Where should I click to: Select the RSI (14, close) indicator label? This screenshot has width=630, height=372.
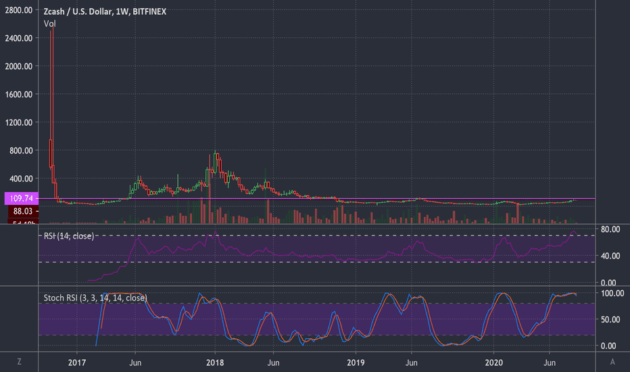tap(69, 236)
